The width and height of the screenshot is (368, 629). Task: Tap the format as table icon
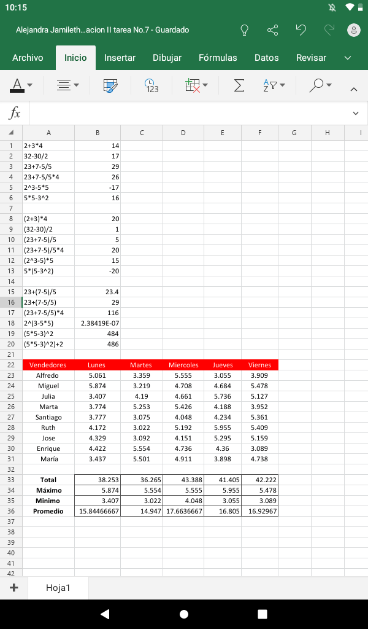tap(110, 85)
